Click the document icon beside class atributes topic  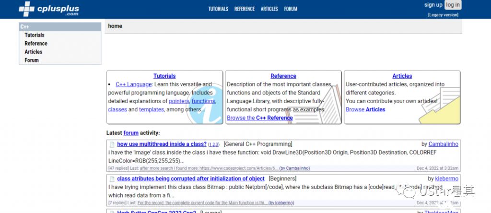[x=112, y=179]
